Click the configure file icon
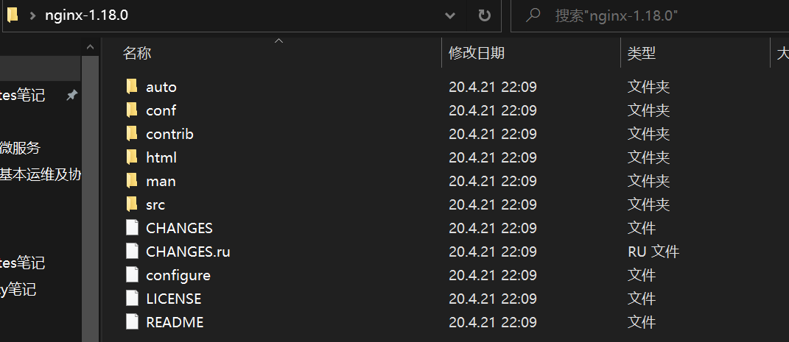The height and width of the screenshot is (342, 789). coord(133,275)
